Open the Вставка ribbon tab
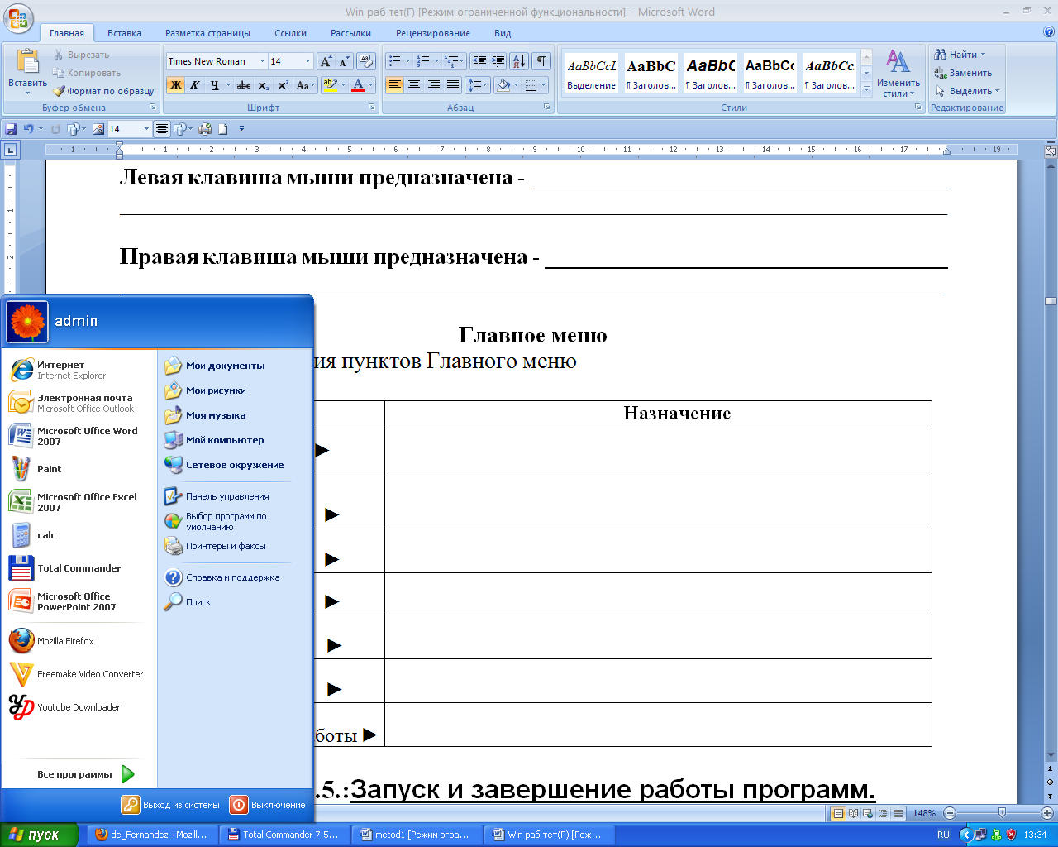The image size is (1058, 847). pos(124,33)
